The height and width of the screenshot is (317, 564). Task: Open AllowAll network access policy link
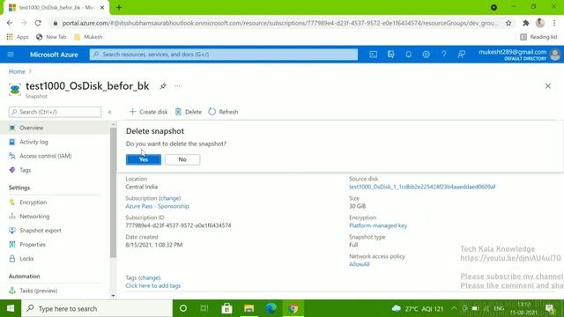pos(360,264)
